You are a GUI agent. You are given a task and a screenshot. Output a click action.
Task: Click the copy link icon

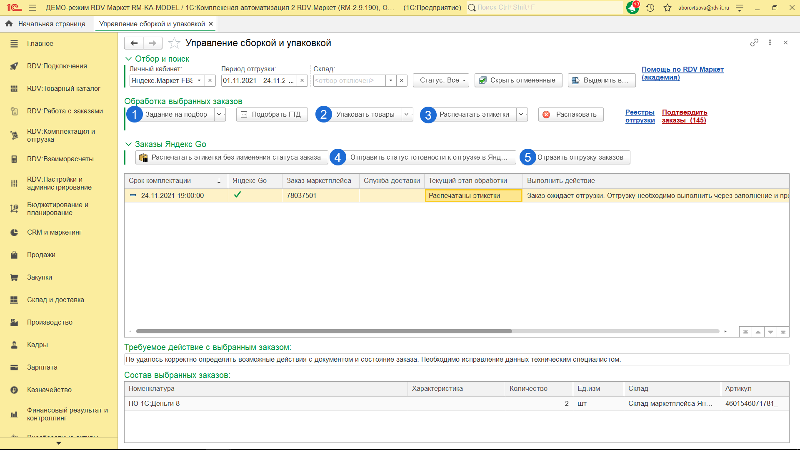point(754,42)
